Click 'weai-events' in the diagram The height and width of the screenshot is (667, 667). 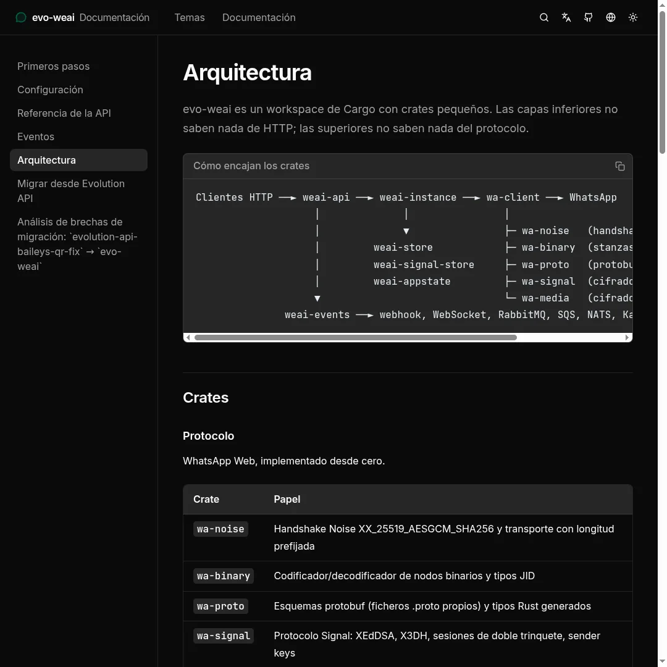(x=317, y=315)
